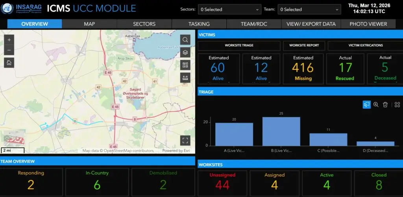Viewport: 403px width, 197px height.
Task: Select the C (Possible... bar
Action: [x=328, y=139]
